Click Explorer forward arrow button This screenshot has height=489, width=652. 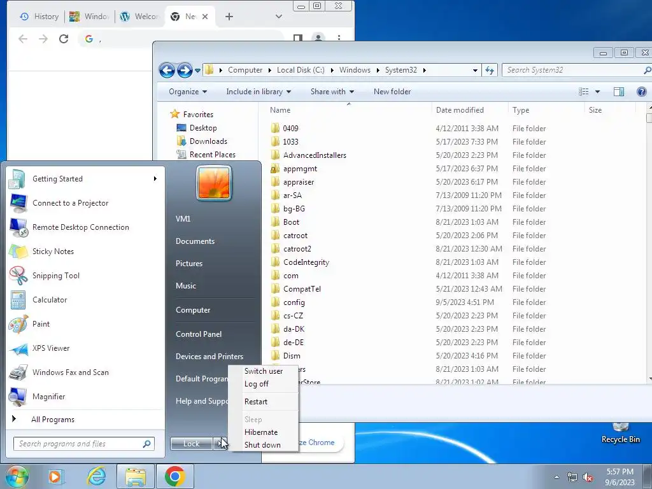[x=185, y=70]
